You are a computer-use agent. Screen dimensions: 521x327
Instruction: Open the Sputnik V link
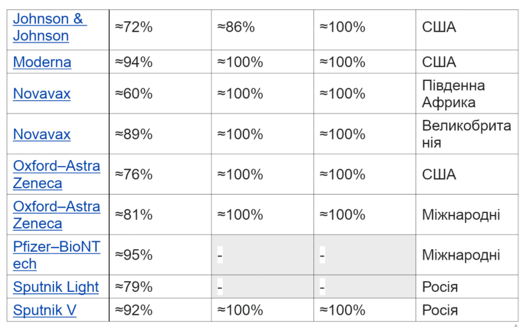(x=45, y=310)
